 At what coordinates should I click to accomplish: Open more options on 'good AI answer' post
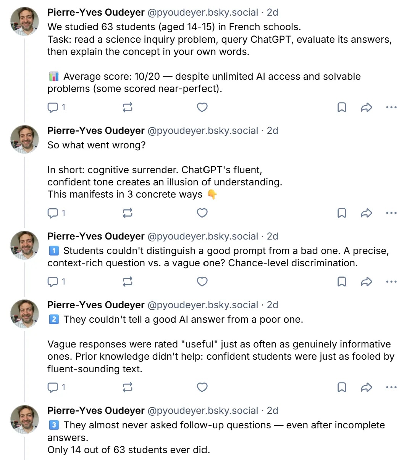(x=391, y=387)
